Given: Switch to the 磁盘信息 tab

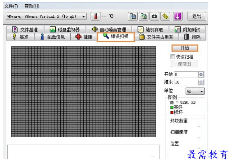Looking at the screenshot, I should [x=52, y=37].
